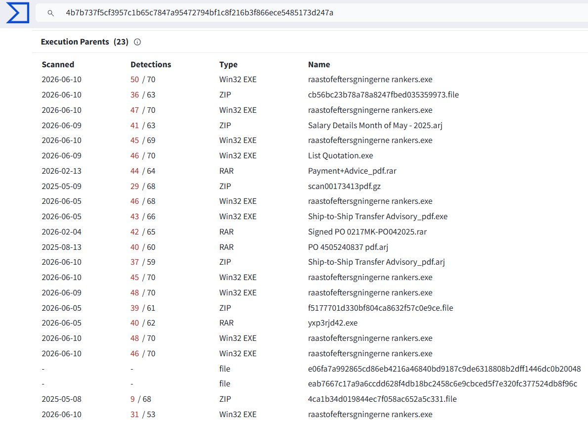
Task: Click RAR type in yxp3rjd42.exe row
Action: [x=226, y=323]
